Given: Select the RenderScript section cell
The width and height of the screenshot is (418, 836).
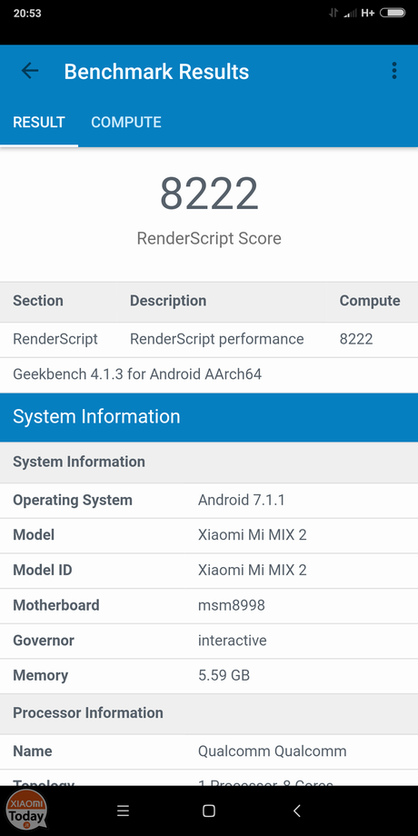Looking at the screenshot, I should point(55,339).
